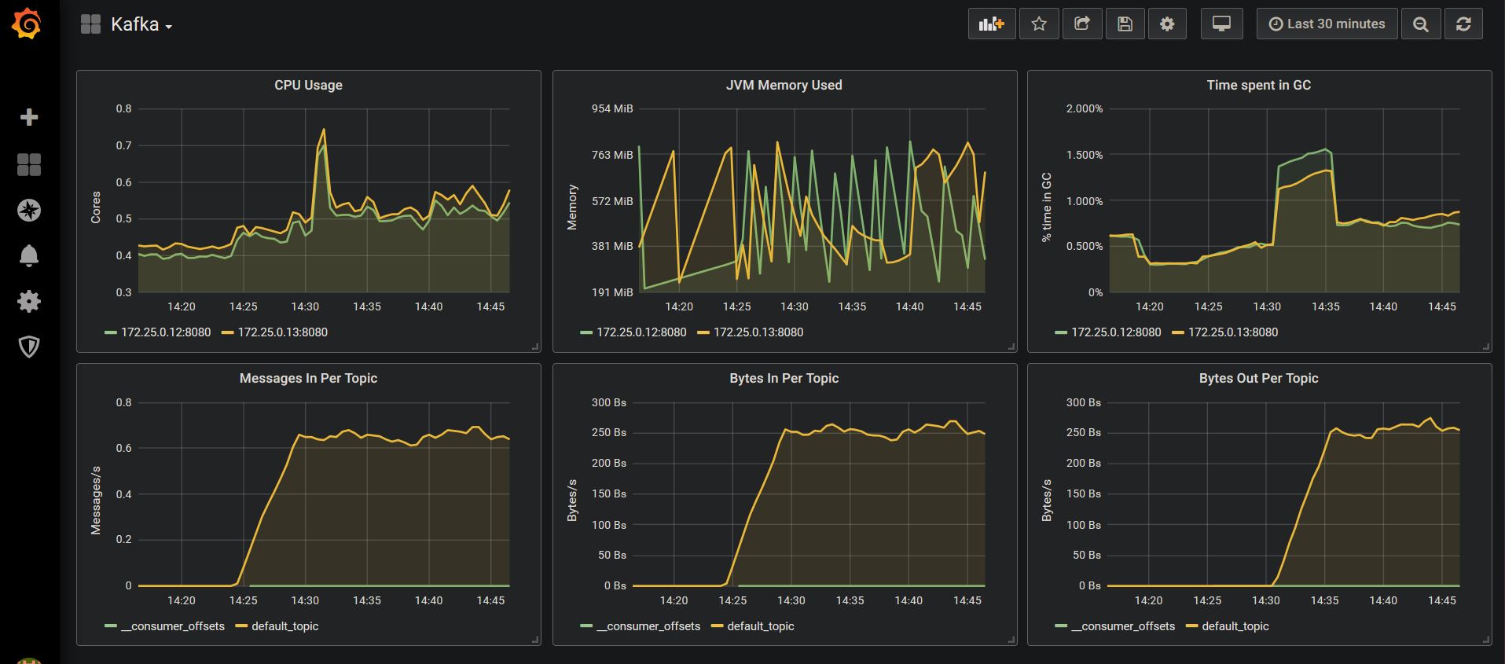Open the Kafka dashboard picker dropdown
The height and width of the screenshot is (664, 1505).
(x=141, y=24)
